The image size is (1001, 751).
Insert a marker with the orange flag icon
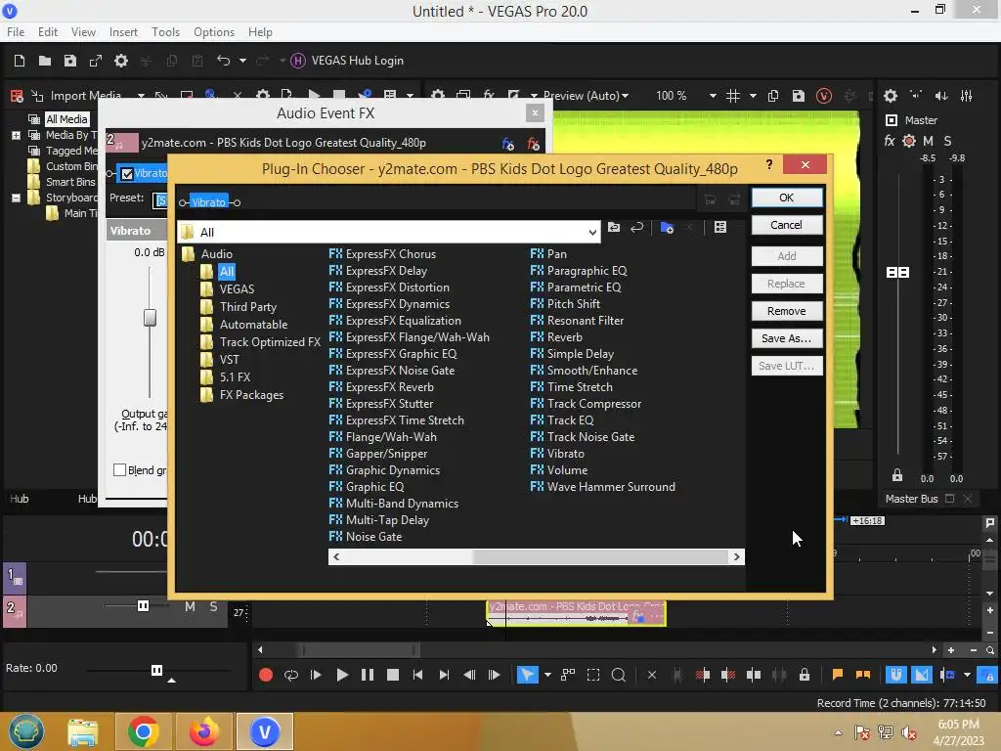pyautogui.click(x=838, y=675)
